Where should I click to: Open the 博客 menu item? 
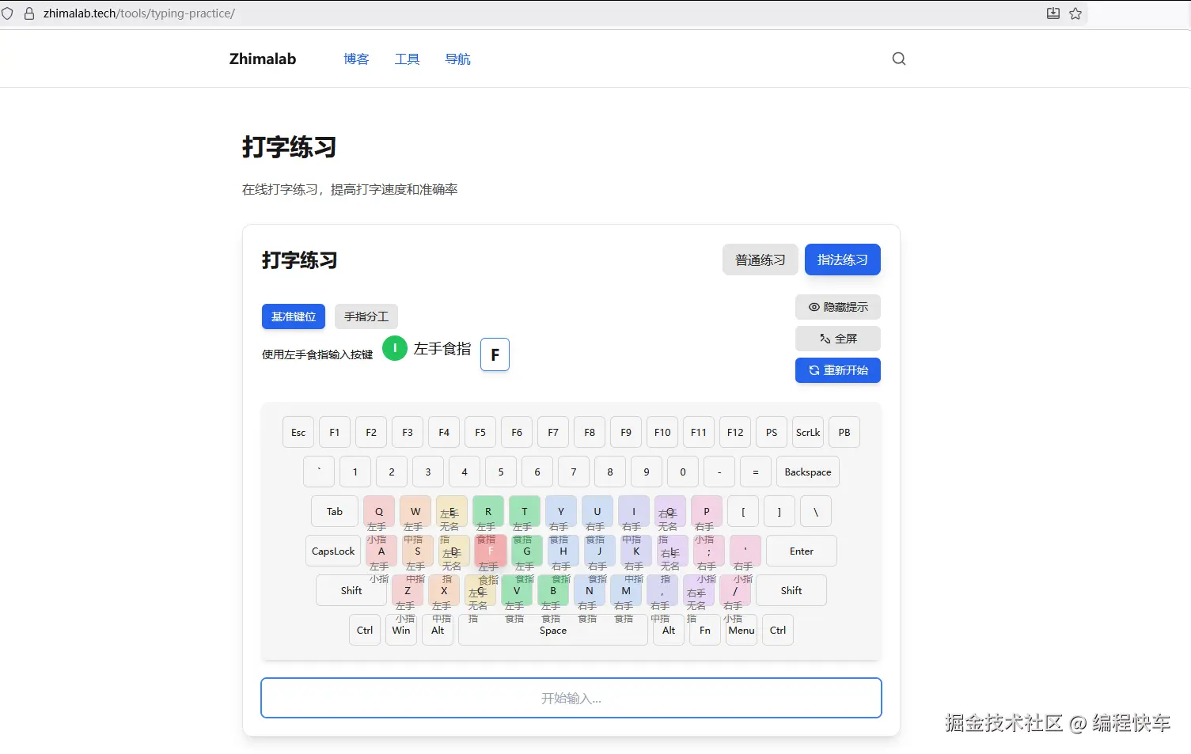(x=356, y=58)
